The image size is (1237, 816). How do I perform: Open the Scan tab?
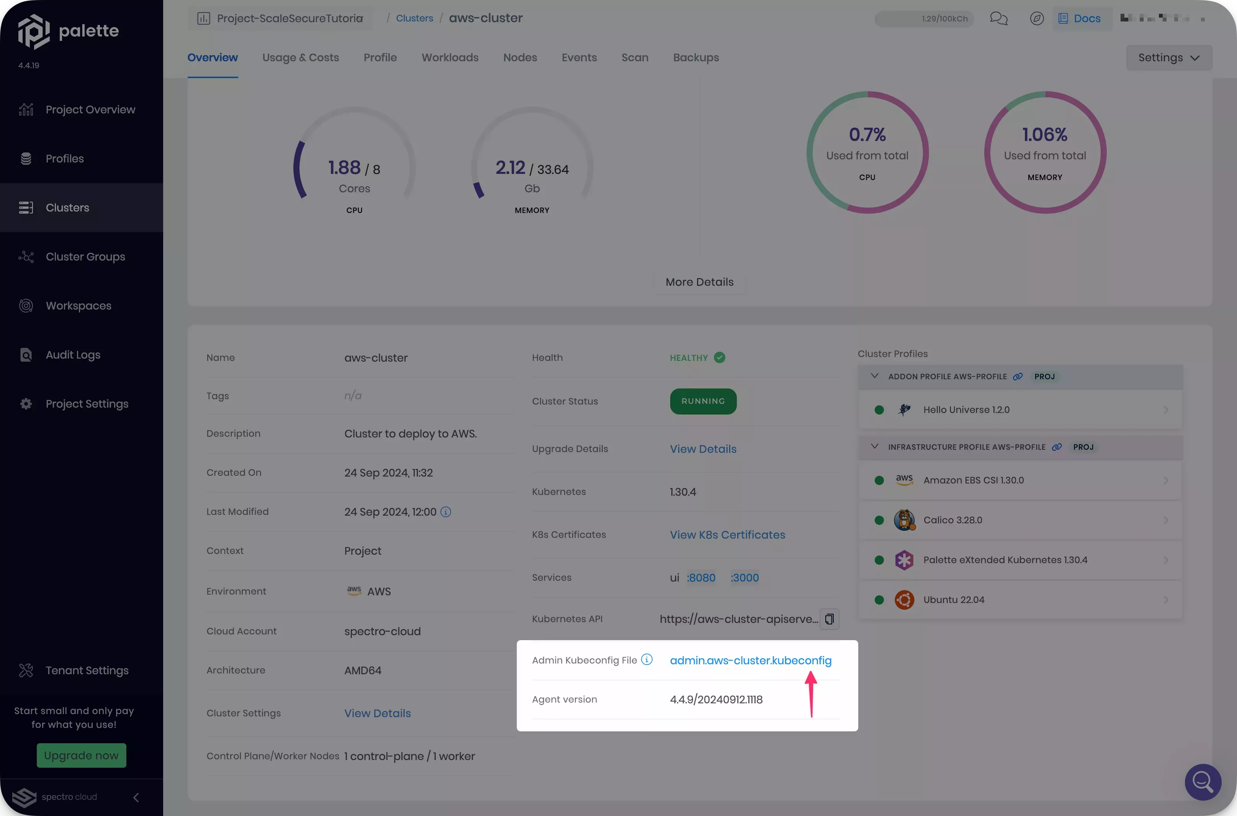pos(634,57)
